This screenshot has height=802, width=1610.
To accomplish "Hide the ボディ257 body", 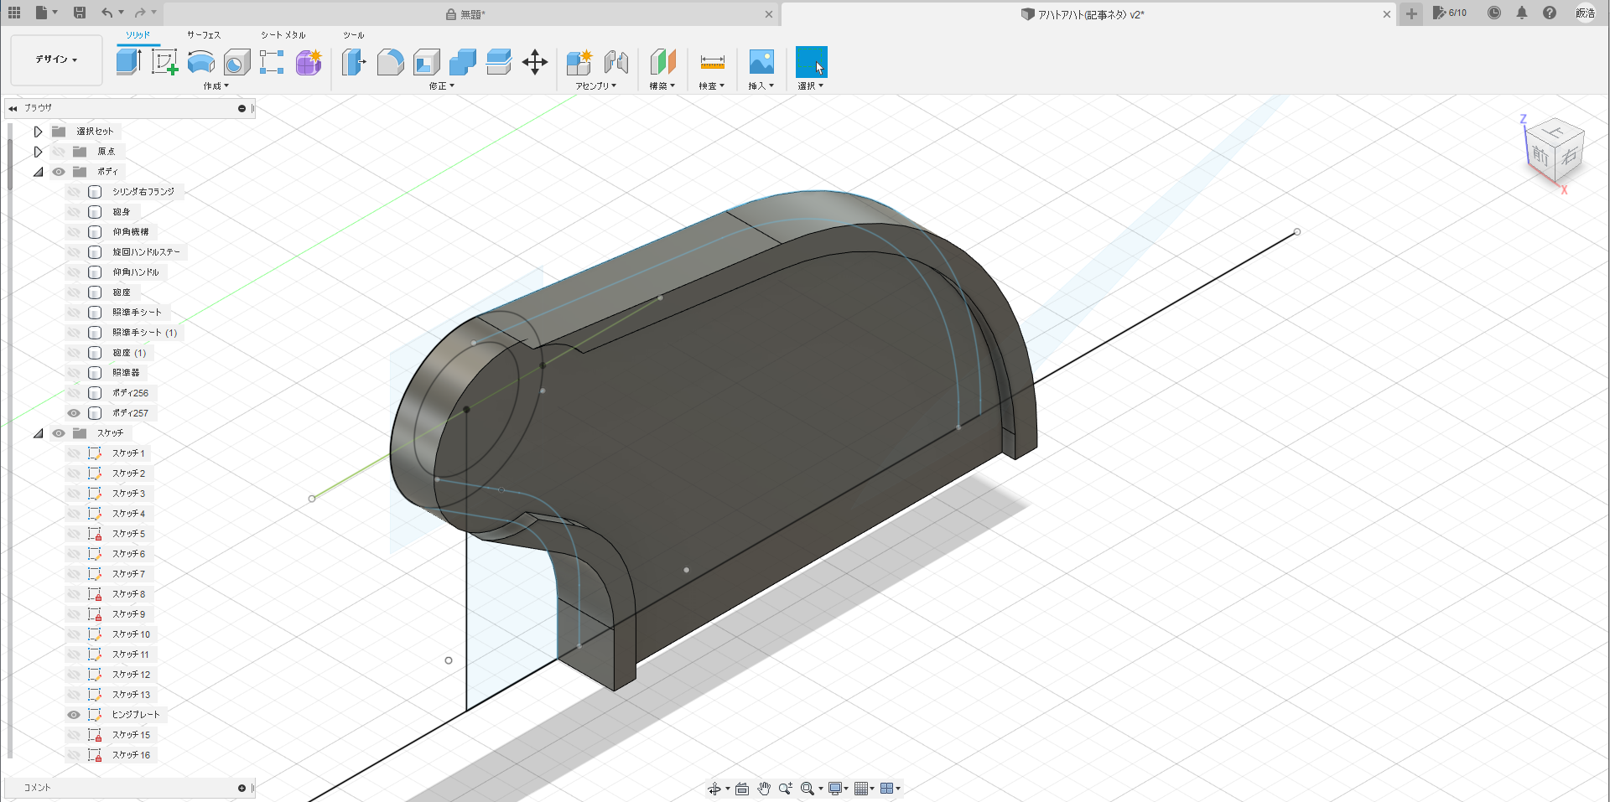I will point(74,413).
